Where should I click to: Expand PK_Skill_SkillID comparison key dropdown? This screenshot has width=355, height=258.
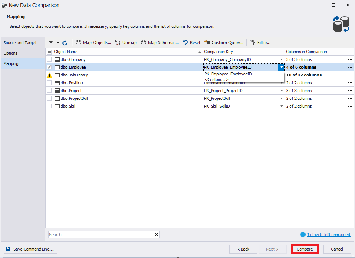[281, 106]
